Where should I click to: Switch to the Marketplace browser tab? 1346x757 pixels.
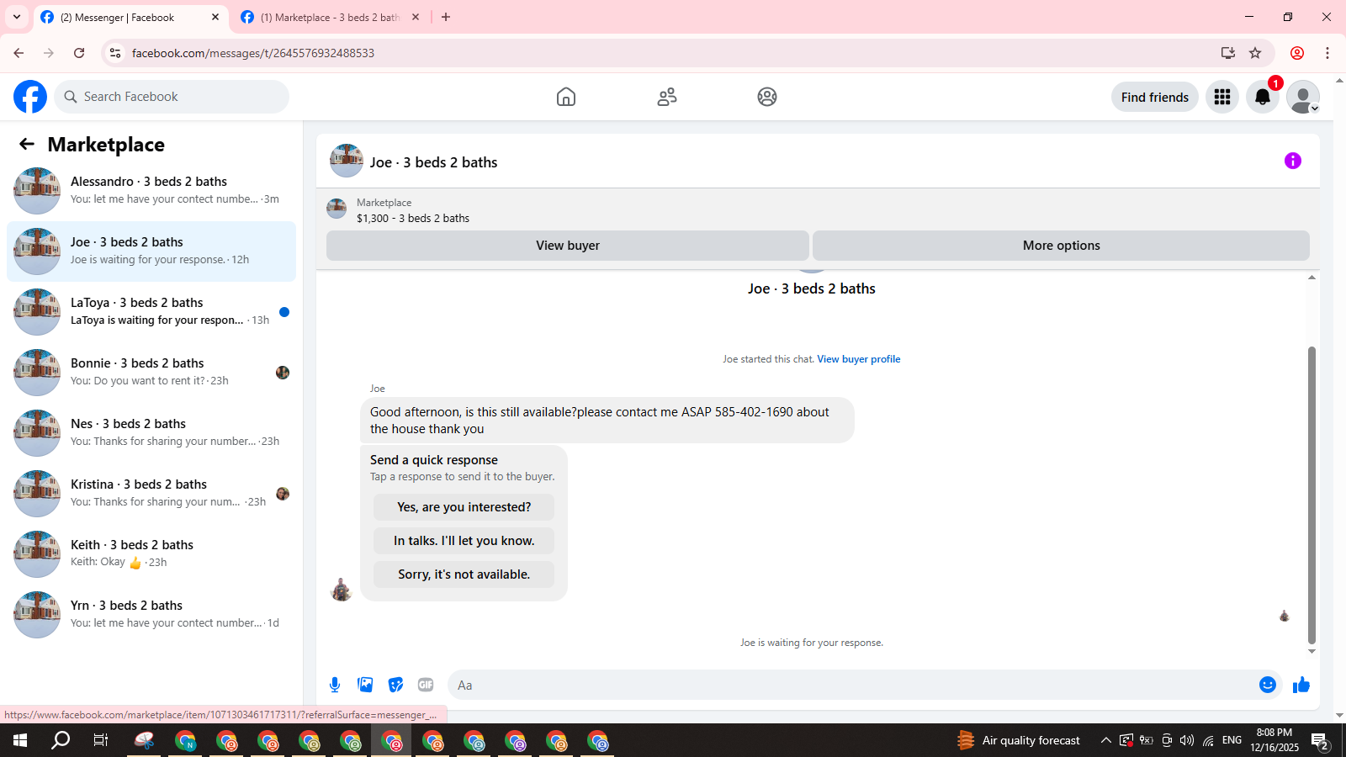pos(328,17)
